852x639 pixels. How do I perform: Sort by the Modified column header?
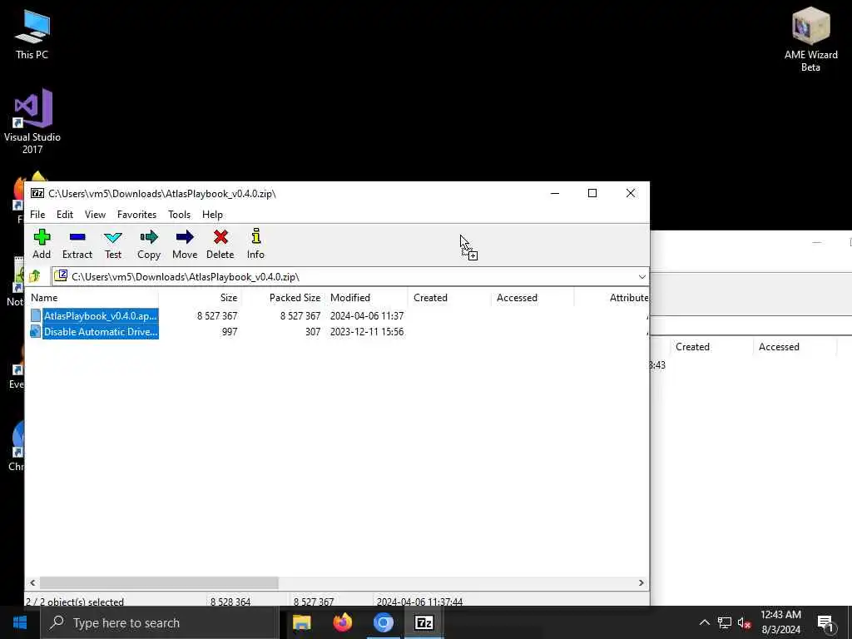(x=366, y=298)
